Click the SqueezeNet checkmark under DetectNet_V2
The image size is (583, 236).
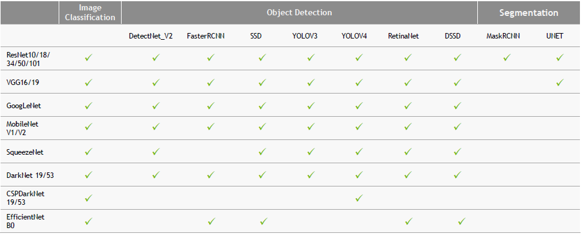click(x=156, y=152)
